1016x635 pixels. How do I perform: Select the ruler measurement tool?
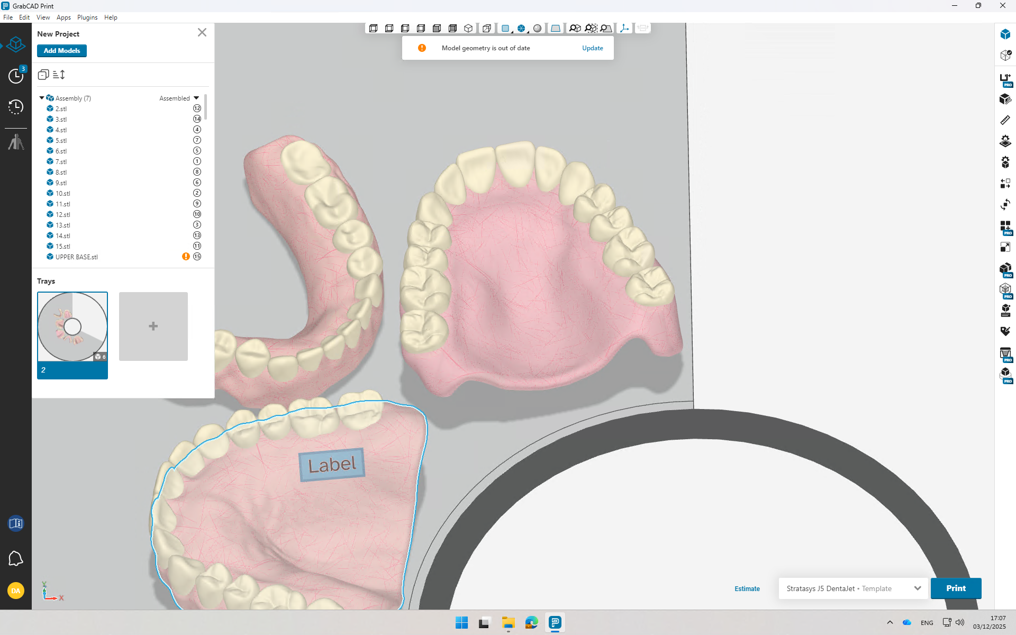[x=1005, y=120]
